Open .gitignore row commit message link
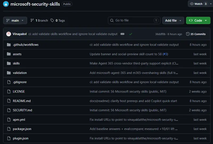This screenshot has width=213, height=144. coord(134,82)
